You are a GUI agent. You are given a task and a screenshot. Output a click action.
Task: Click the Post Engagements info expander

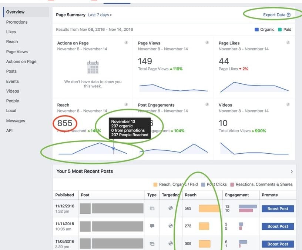point(208,104)
